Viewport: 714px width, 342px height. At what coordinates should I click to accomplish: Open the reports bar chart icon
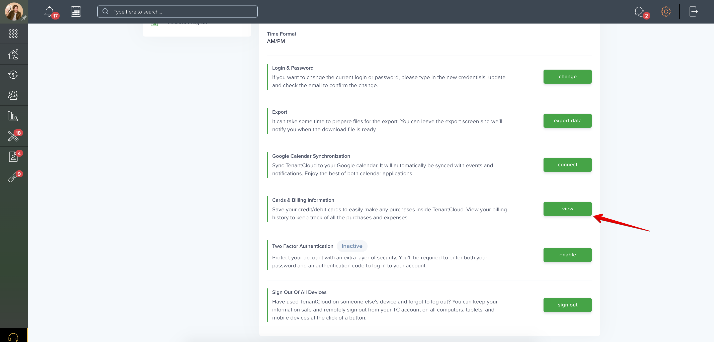13,116
